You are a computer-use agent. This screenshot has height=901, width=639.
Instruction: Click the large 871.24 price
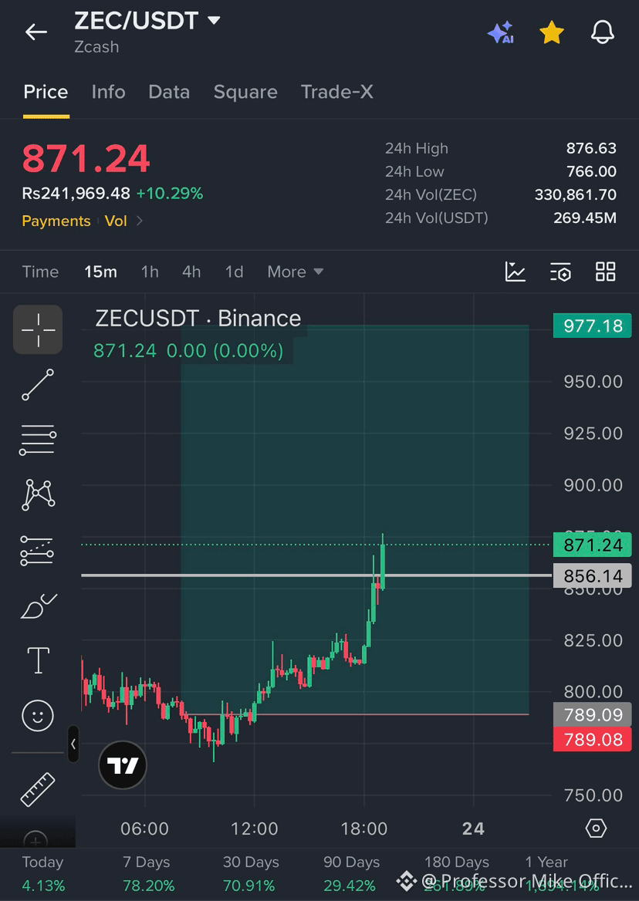pyautogui.click(x=86, y=159)
